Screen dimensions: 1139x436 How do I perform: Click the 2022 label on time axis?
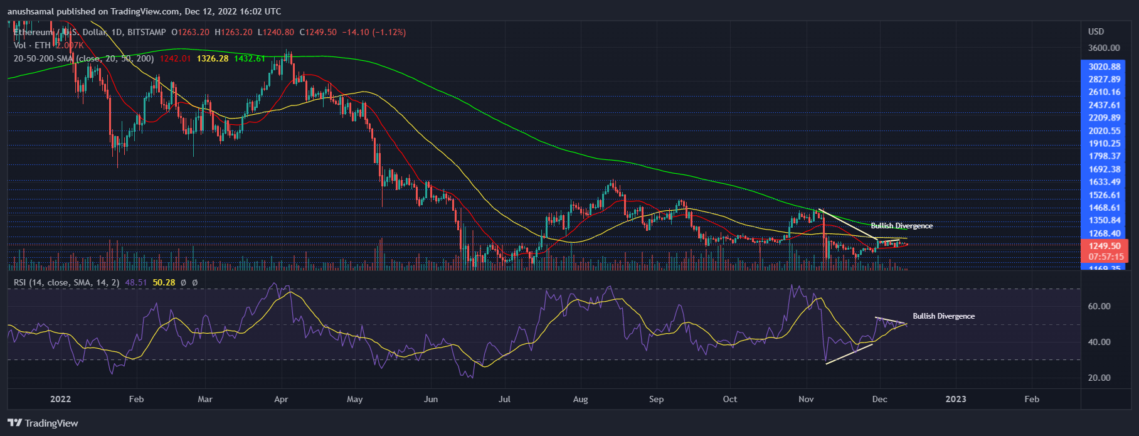coord(61,399)
